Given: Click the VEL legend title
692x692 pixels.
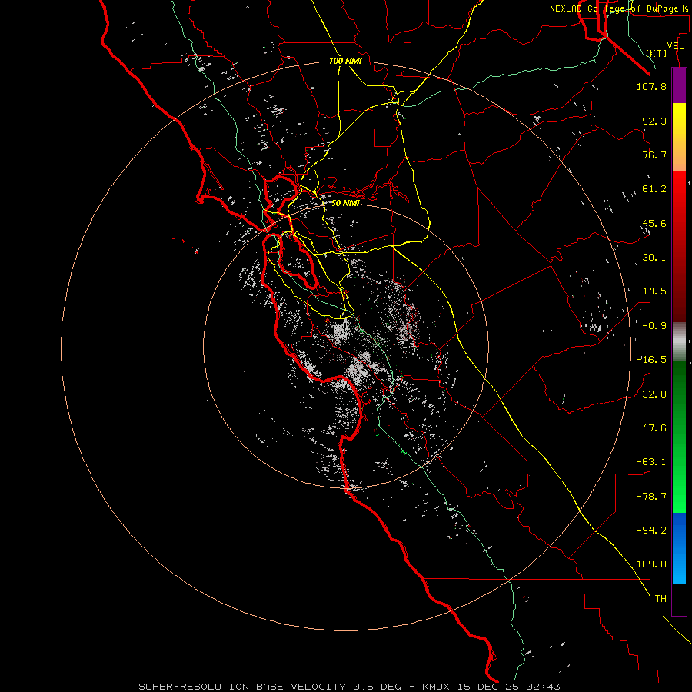Looking at the screenshot, I should (676, 46).
